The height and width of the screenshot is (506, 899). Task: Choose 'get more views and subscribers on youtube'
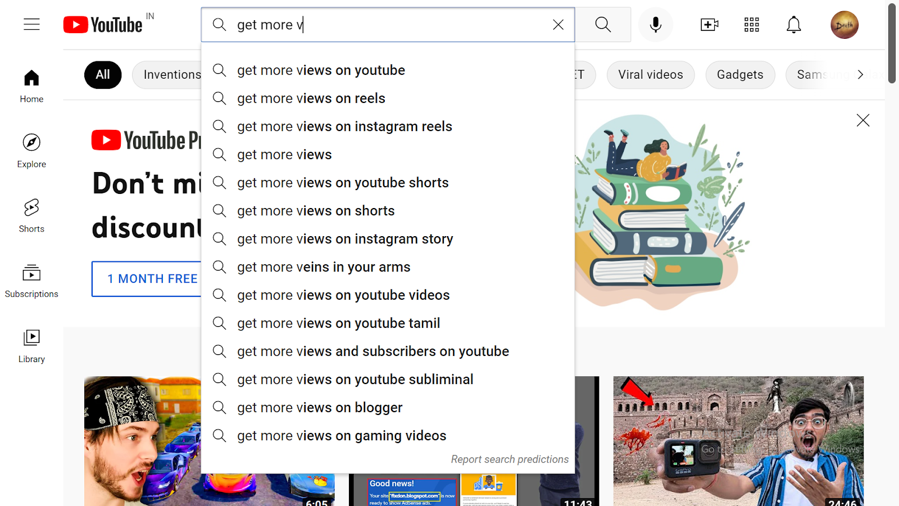coord(388,351)
